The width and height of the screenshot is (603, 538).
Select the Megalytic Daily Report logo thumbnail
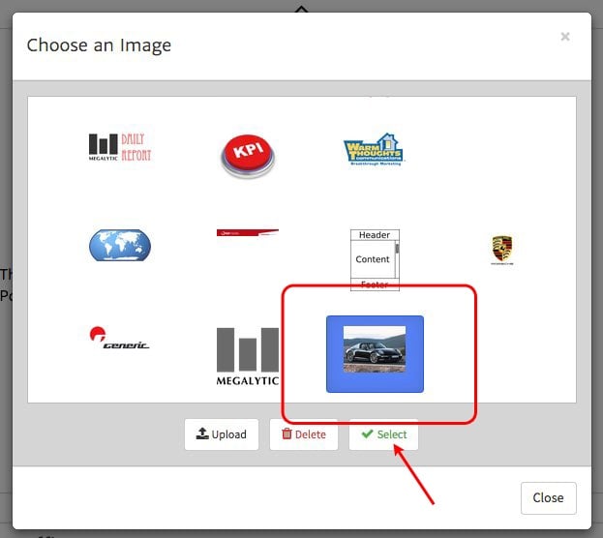(120, 147)
